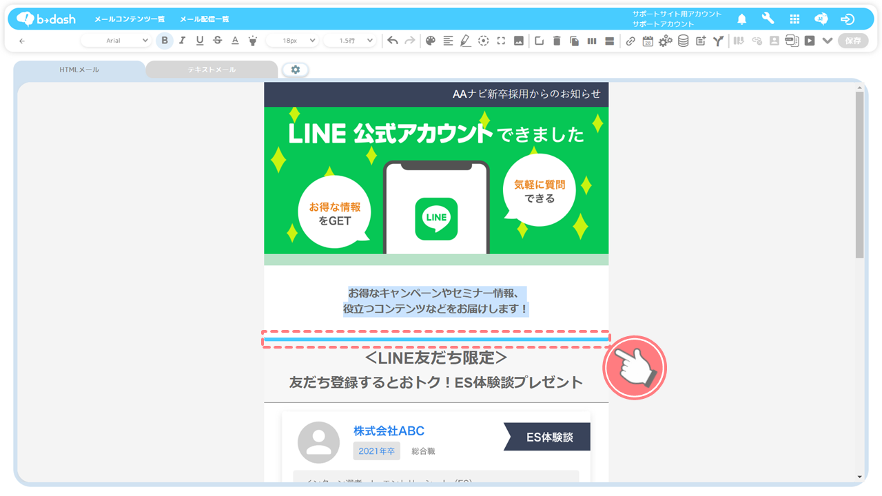Go back with the left arrow
Image resolution: width=882 pixels, height=496 pixels.
[22, 41]
